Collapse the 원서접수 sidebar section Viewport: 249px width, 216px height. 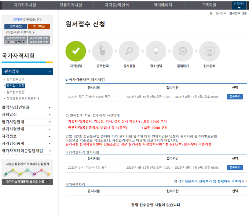pyautogui.click(x=50, y=72)
